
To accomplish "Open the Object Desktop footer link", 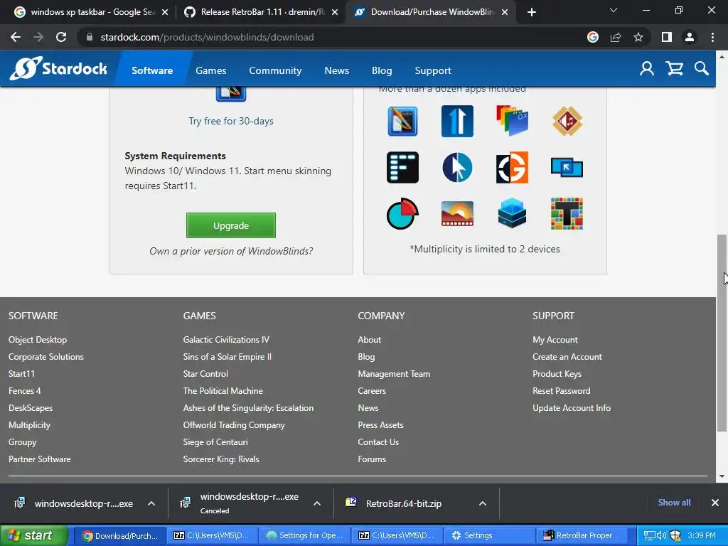I will tap(38, 339).
